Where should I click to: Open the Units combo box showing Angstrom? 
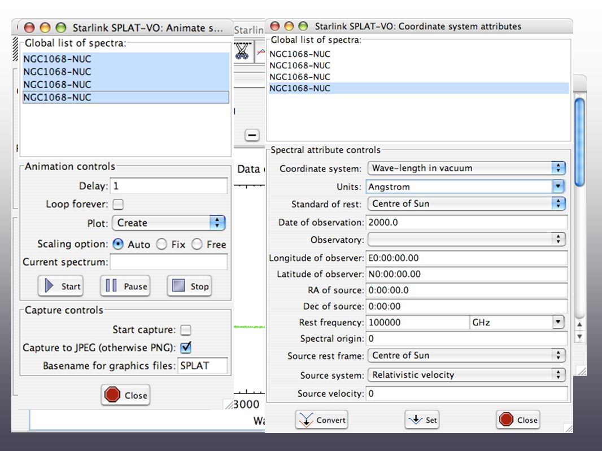558,187
